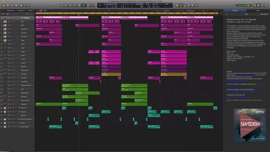Select the Deep Bass track header
The image size is (270, 152).
click(x=24, y=71)
